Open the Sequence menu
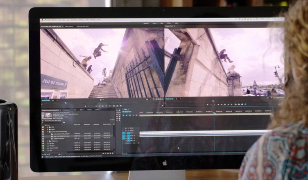The height and width of the screenshot is (180, 308). coord(74,20)
